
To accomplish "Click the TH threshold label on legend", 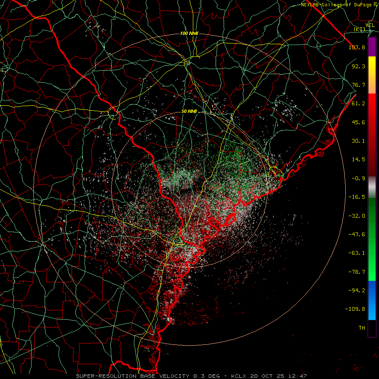I will pyautogui.click(x=362, y=328).
